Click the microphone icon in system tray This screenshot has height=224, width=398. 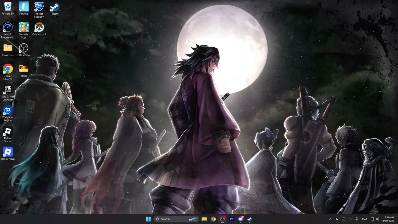[357, 219]
